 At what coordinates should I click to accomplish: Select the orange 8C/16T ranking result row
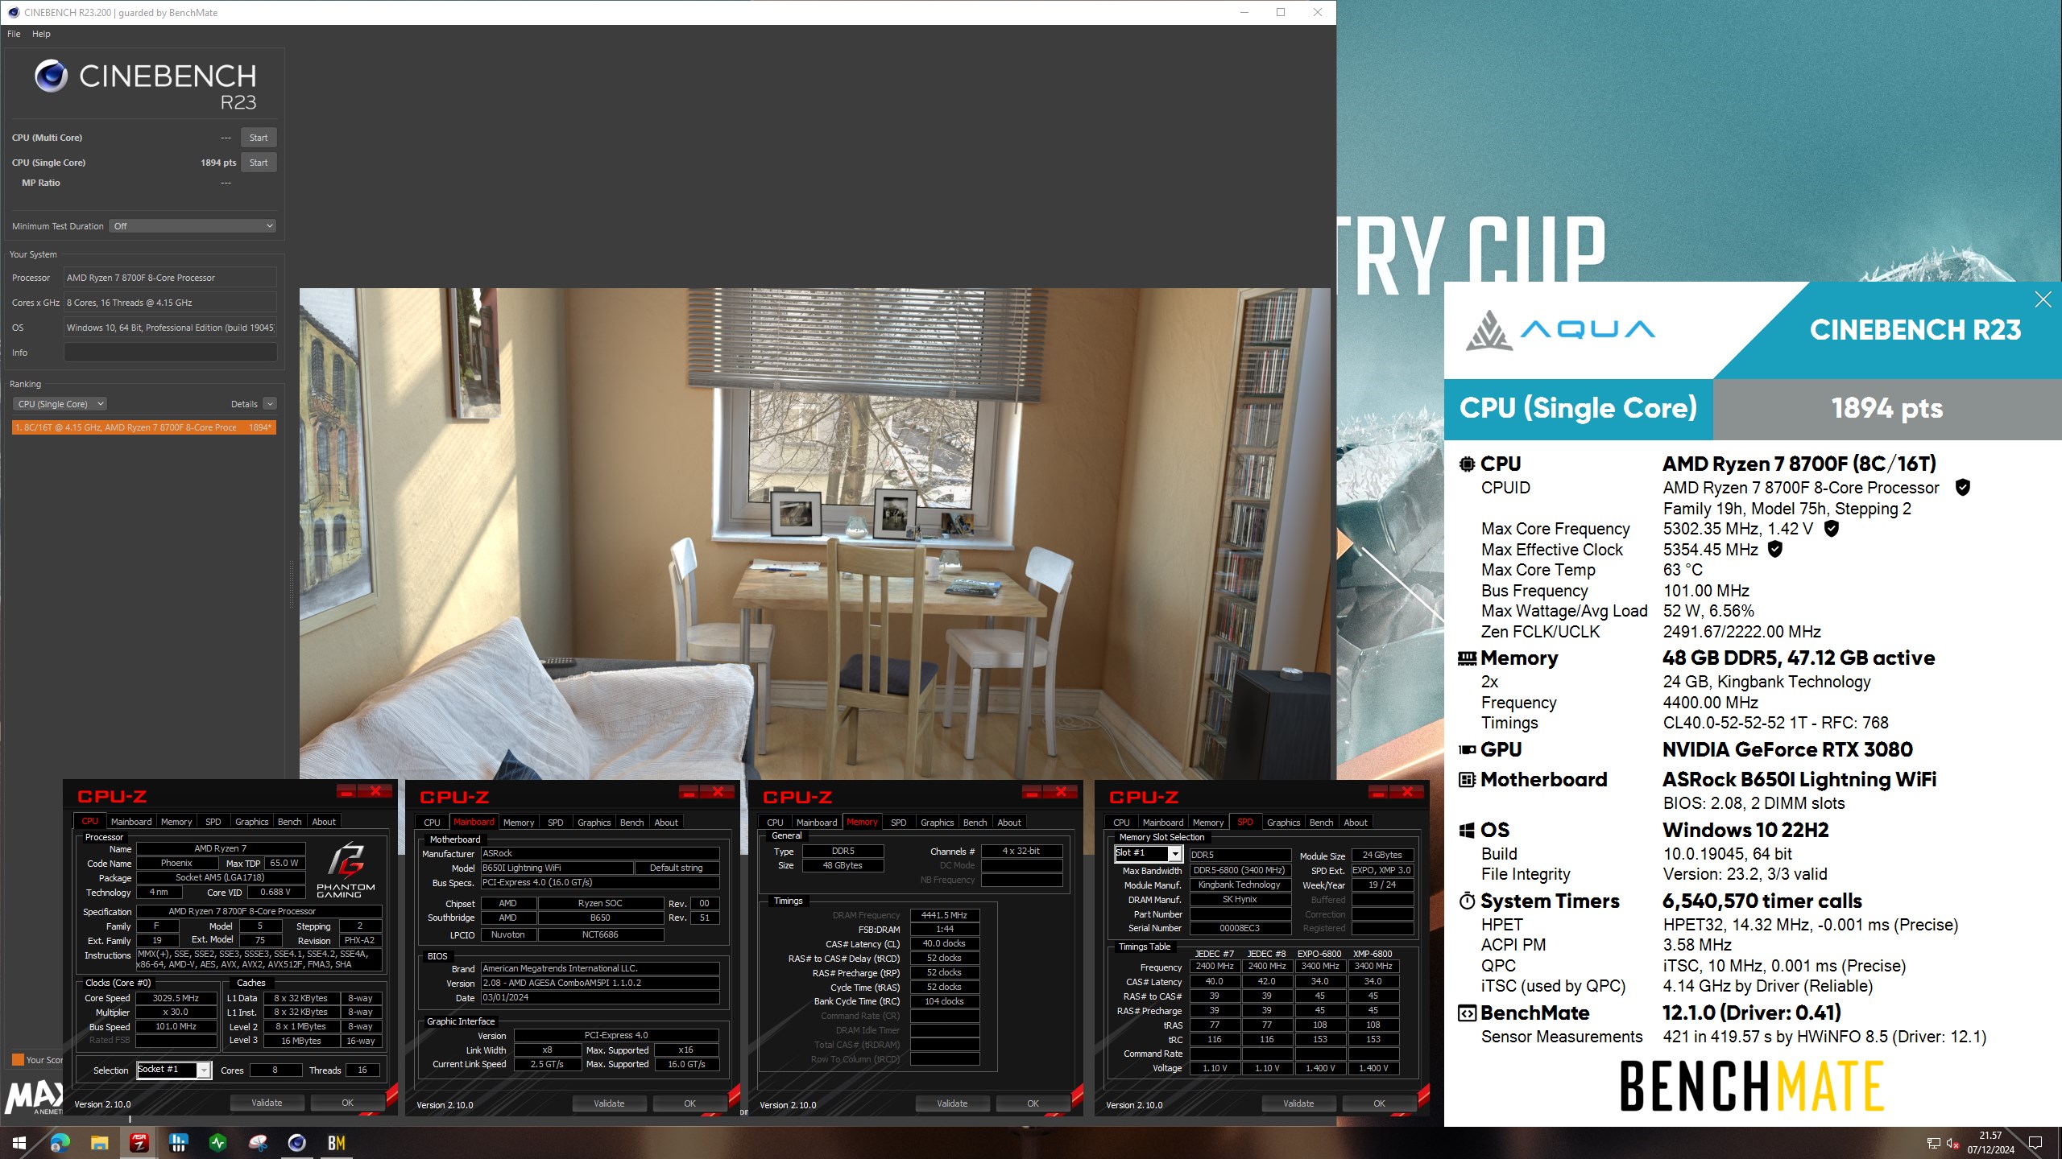144,427
